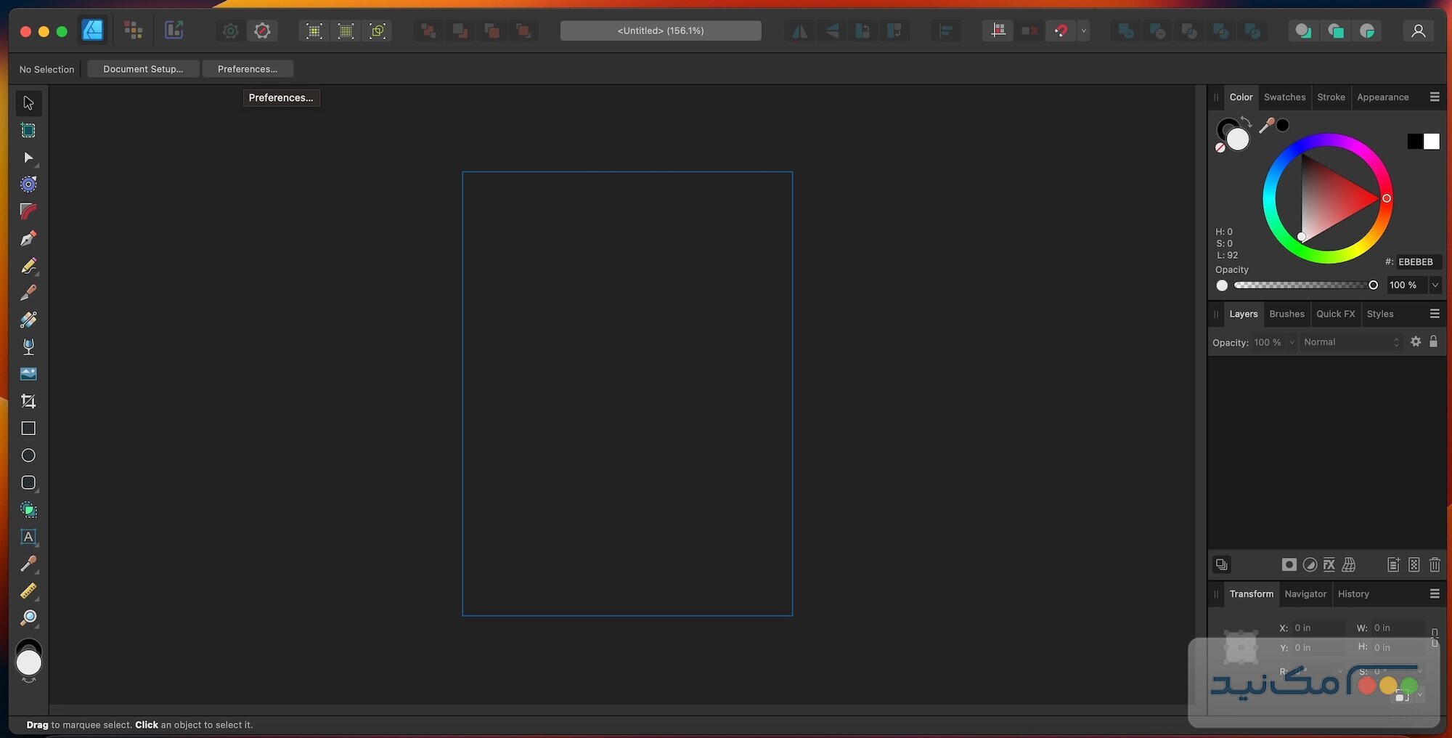The height and width of the screenshot is (738, 1452).
Task: Pick a red hue on the color wheel
Action: click(x=1387, y=198)
